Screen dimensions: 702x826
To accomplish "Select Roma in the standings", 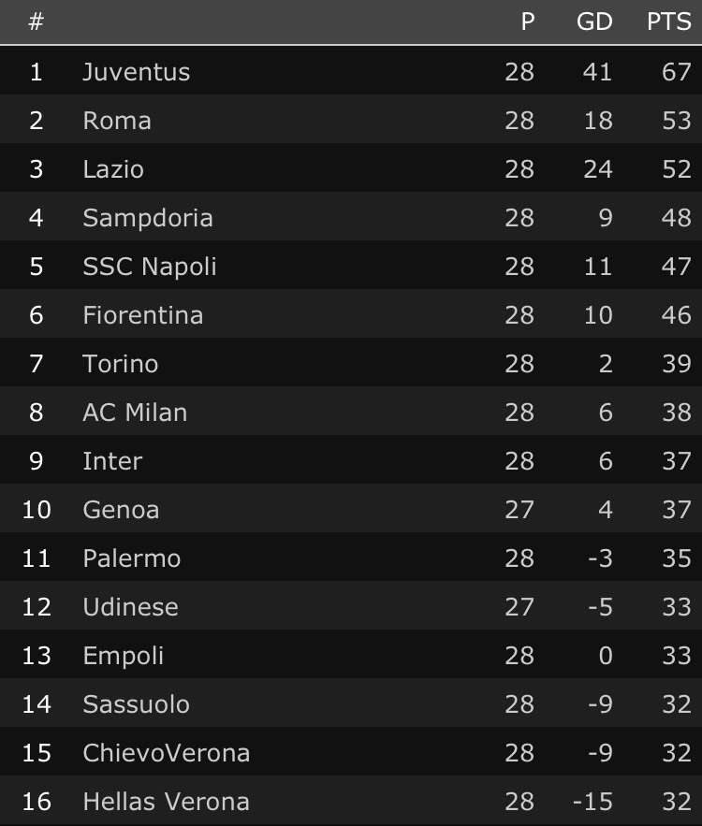I will coord(117,121).
